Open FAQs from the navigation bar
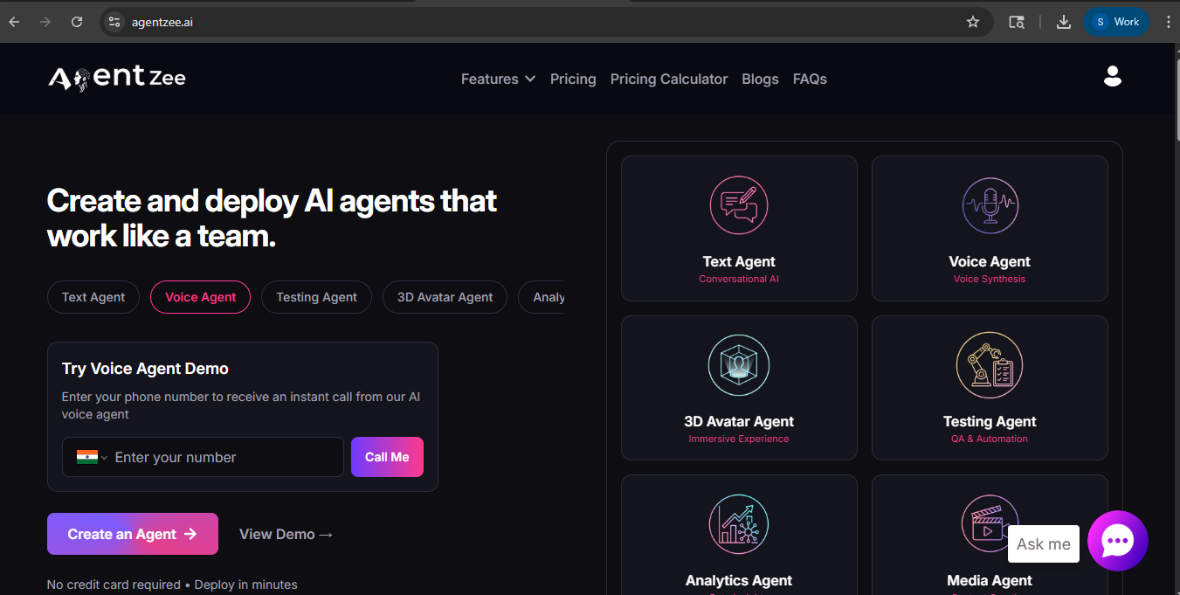Image resolution: width=1180 pixels, height=595 pixels. tap(810, 79)
